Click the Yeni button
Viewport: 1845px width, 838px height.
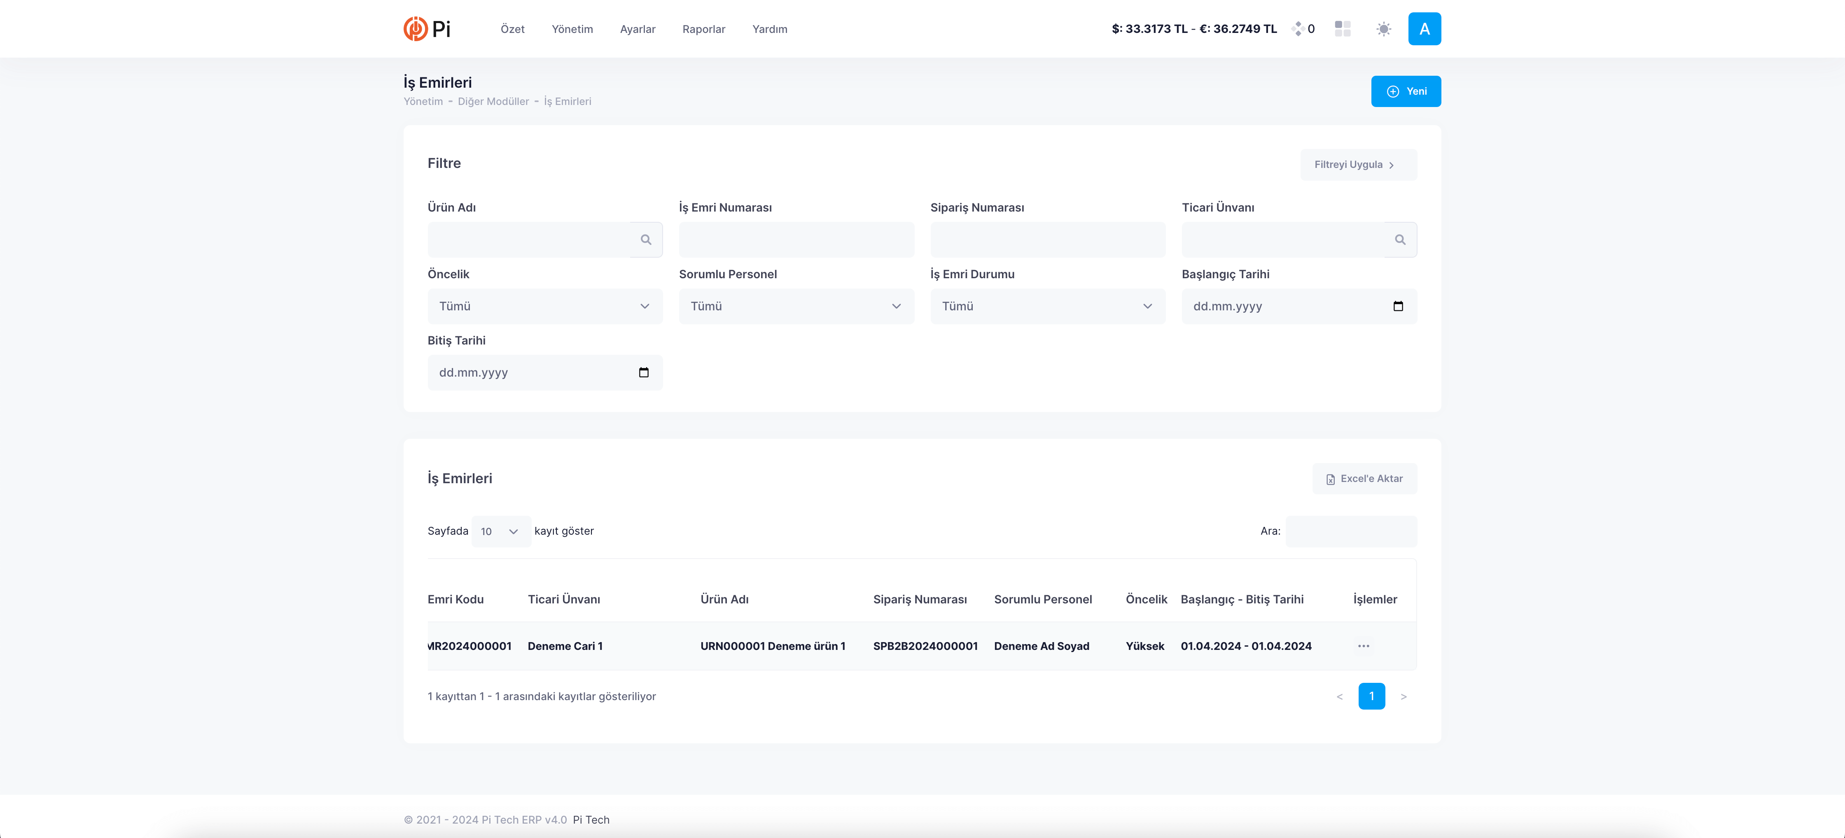tap(1405, 92)
